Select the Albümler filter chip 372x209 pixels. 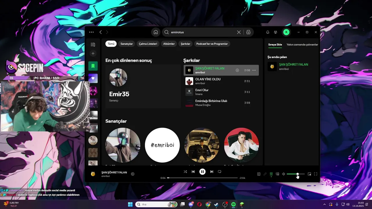click(x=169, y=44)
